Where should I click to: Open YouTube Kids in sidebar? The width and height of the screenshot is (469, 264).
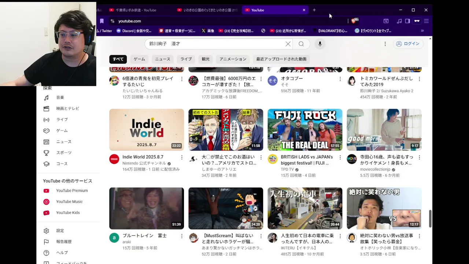click(x=67, y=213)
